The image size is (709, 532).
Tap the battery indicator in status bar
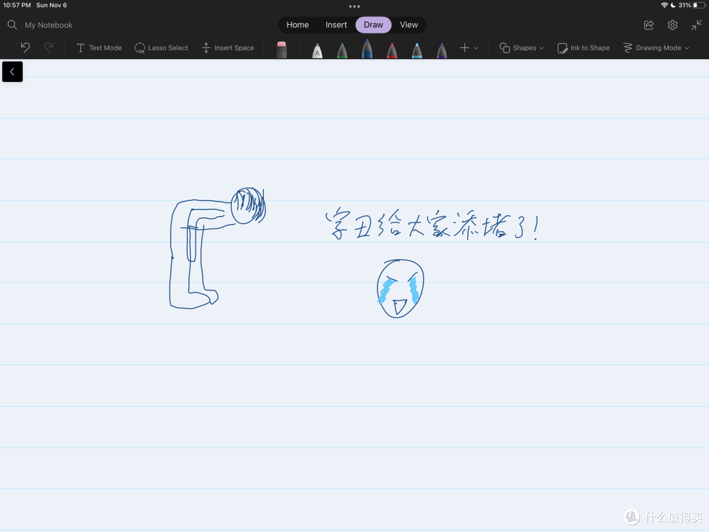pos(699,5)
